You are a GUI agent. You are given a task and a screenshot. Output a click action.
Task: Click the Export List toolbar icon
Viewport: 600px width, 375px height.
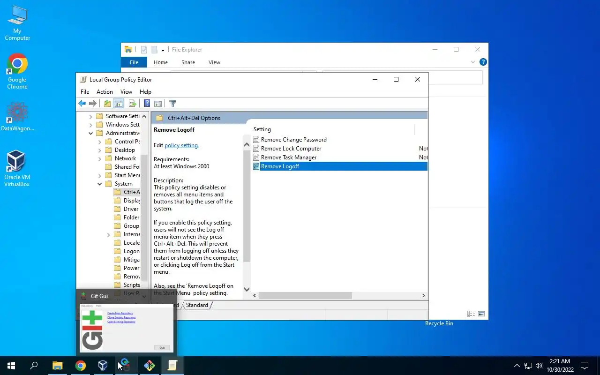pyautogui.click(x=132, y=104)
